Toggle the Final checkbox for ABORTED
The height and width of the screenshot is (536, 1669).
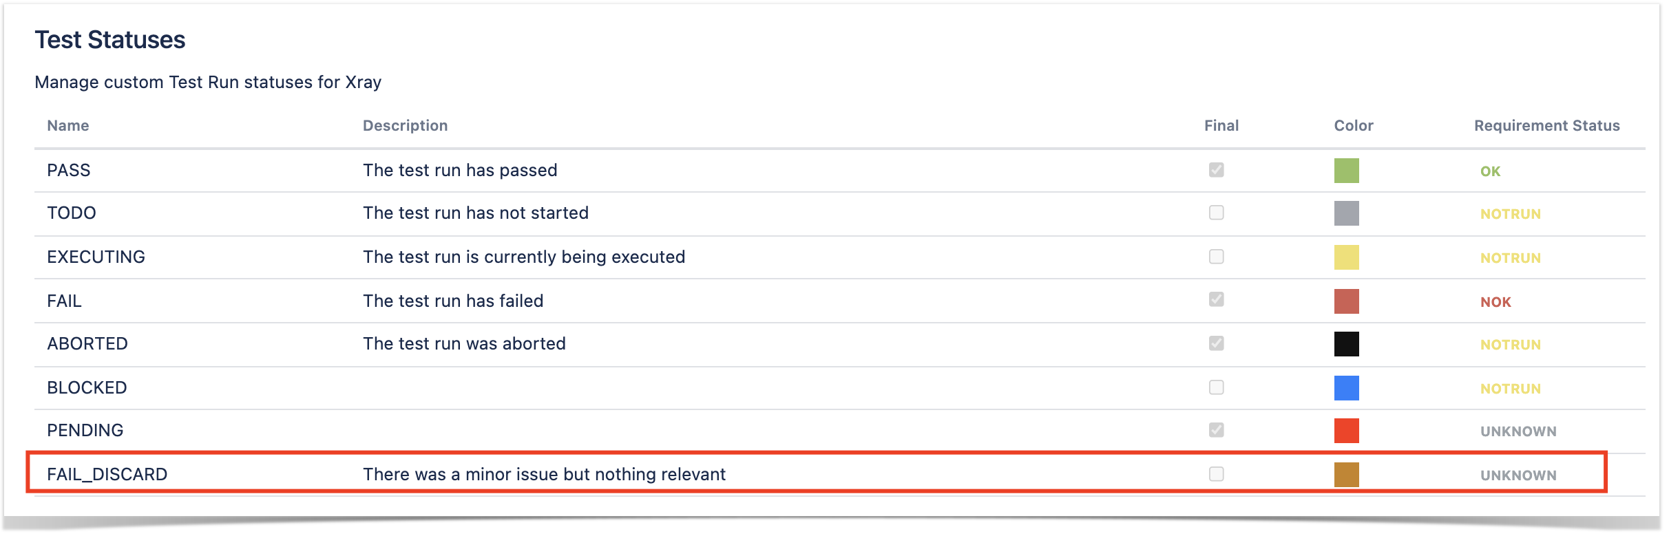point(1217,343)
